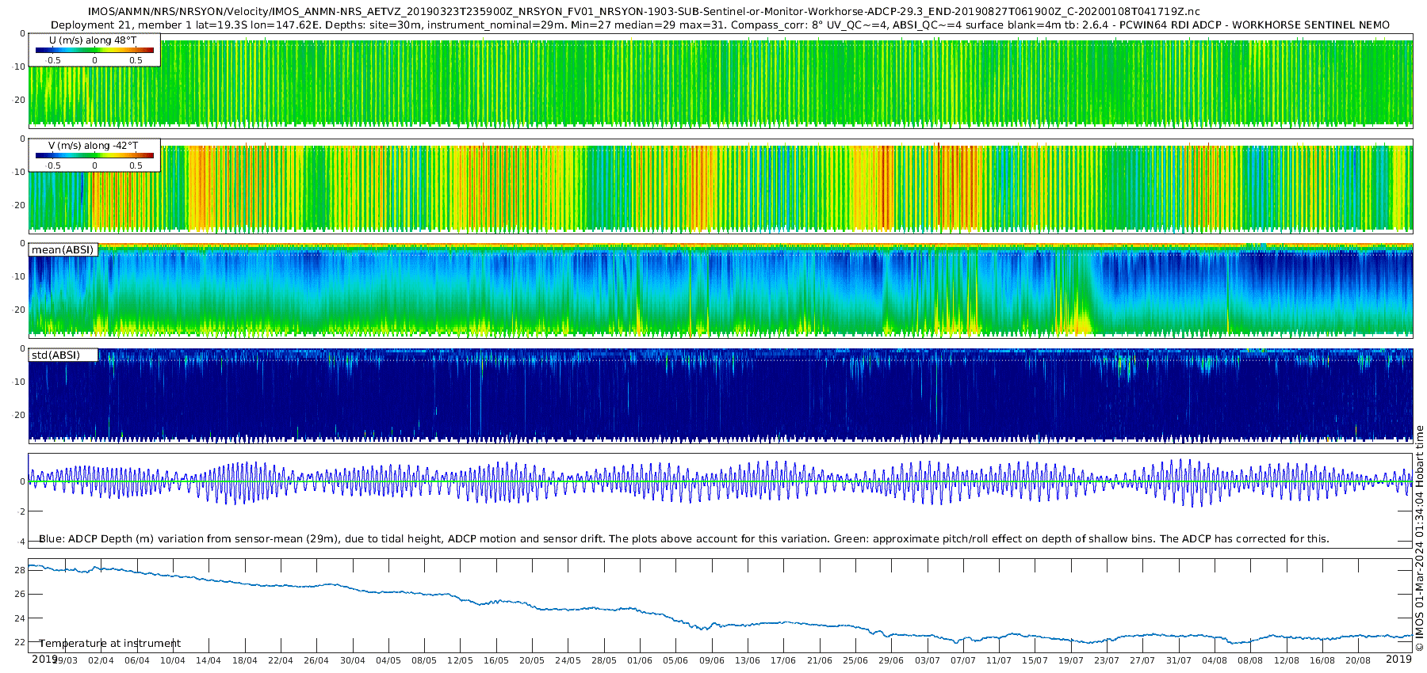Click the "25/06" date tick label
Image resolution: width=1427 pixels, height=673 pixels.
[x=855, y=660]
